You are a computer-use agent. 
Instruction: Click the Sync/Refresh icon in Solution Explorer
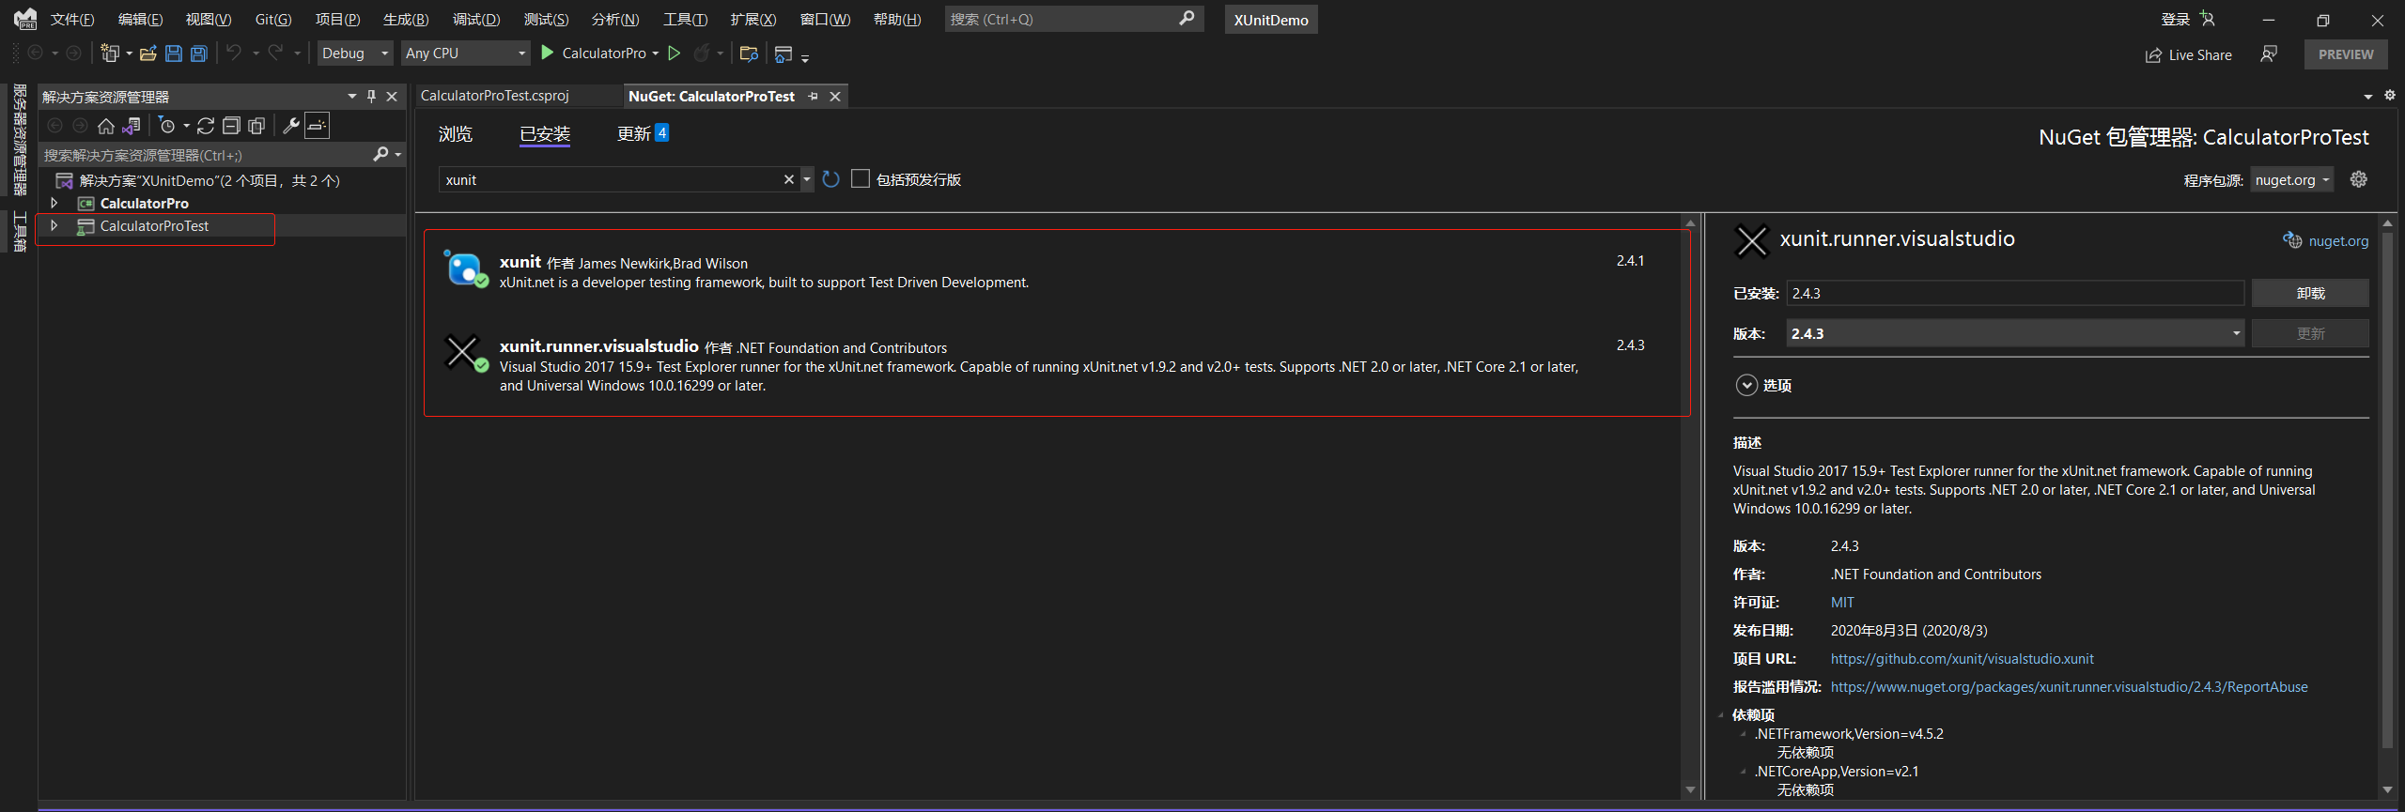206,126
